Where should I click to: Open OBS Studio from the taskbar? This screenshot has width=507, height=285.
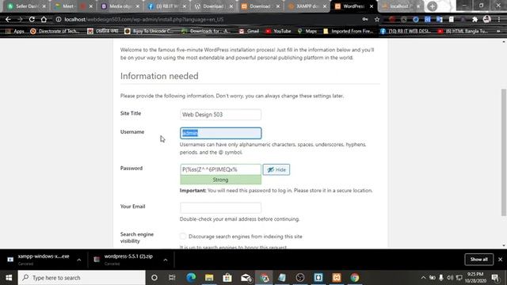[x=300, y=278]
